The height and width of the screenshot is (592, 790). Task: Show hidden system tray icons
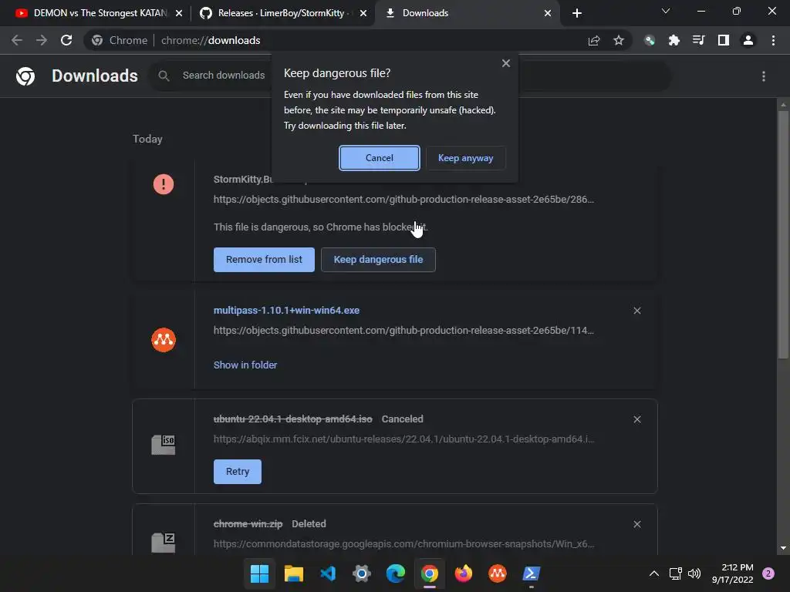tap(654, 573)
